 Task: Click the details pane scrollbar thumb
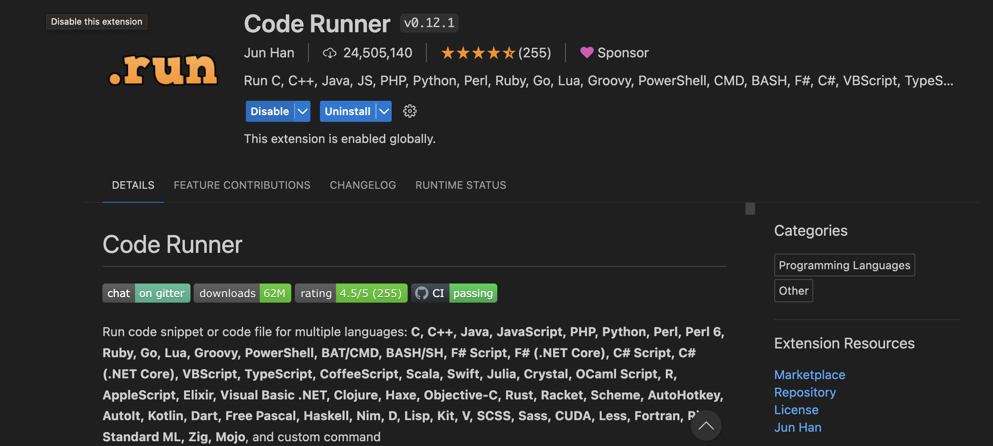click(750, 209)
